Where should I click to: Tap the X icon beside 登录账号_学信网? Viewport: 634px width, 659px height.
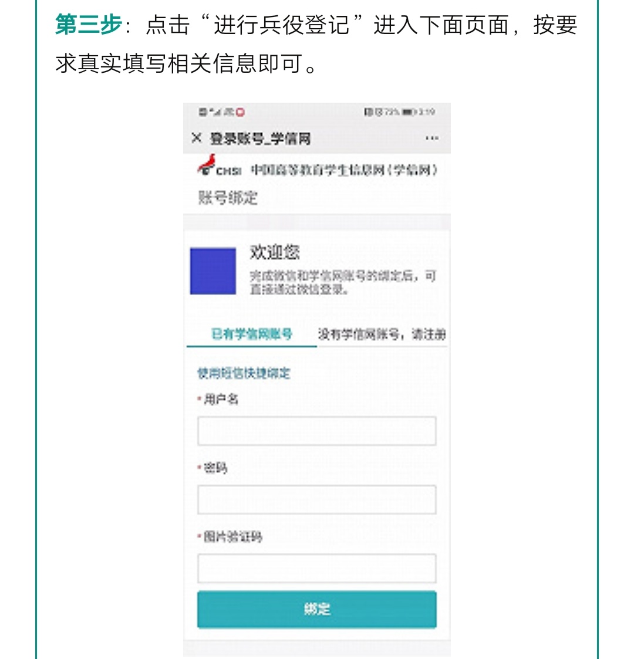(x=197, y=138)
